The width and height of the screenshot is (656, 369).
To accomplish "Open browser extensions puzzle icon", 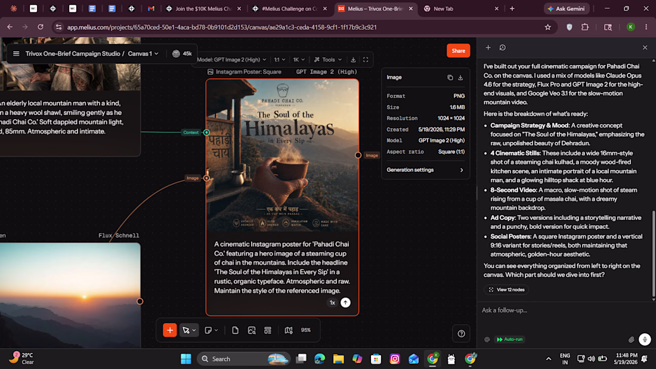I will 585,27.
